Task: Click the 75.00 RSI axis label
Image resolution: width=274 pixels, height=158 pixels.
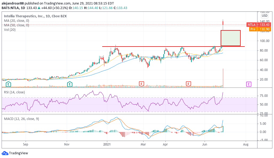Action: [264, 96]
